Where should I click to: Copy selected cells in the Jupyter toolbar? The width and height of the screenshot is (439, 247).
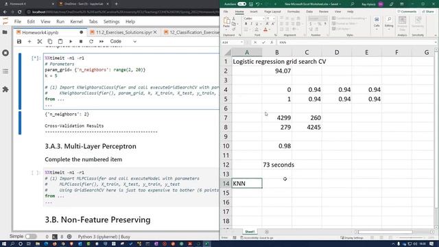[50, 41]
